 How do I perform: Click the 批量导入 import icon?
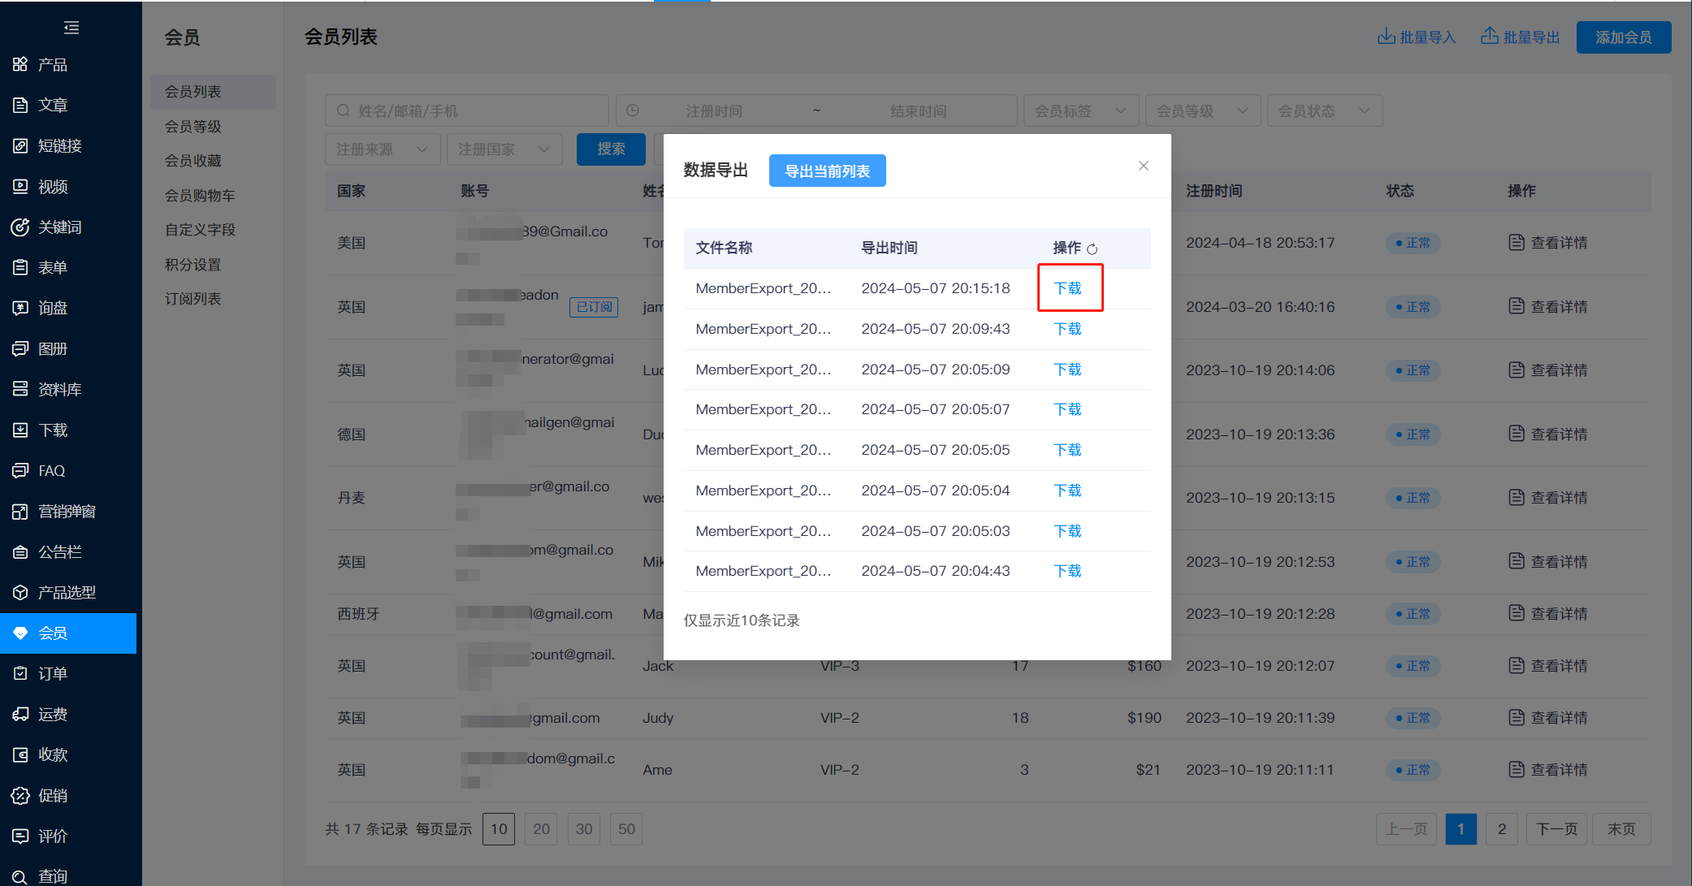(1386, 37)
